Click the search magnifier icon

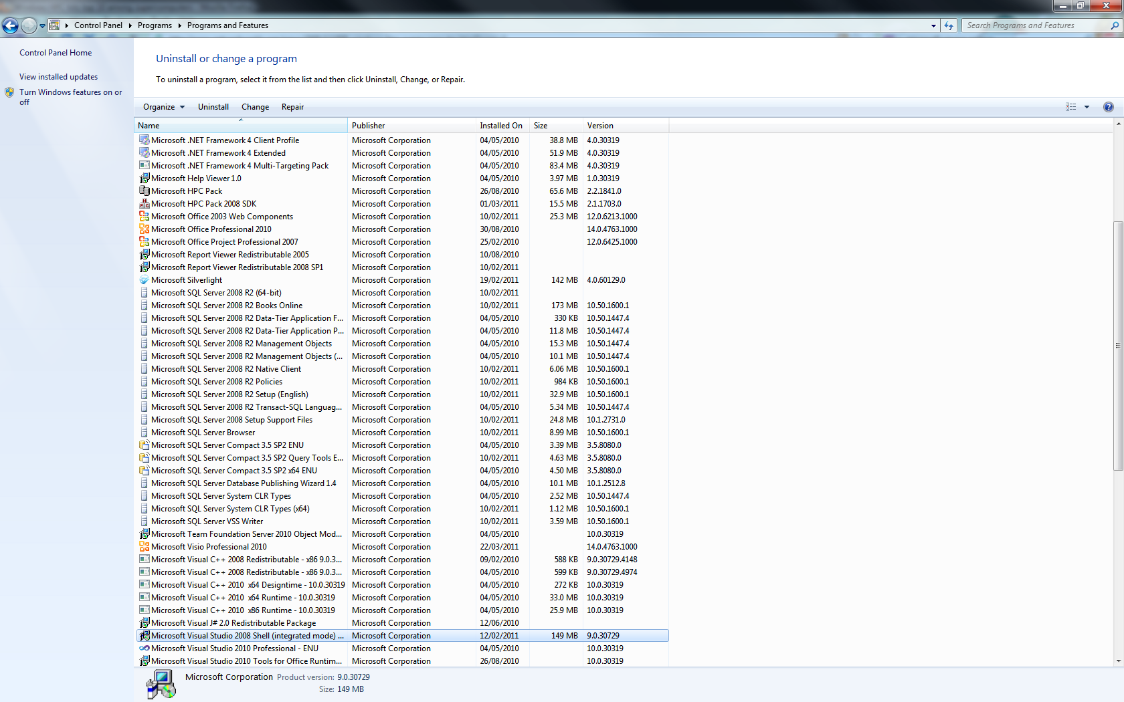1115,25
